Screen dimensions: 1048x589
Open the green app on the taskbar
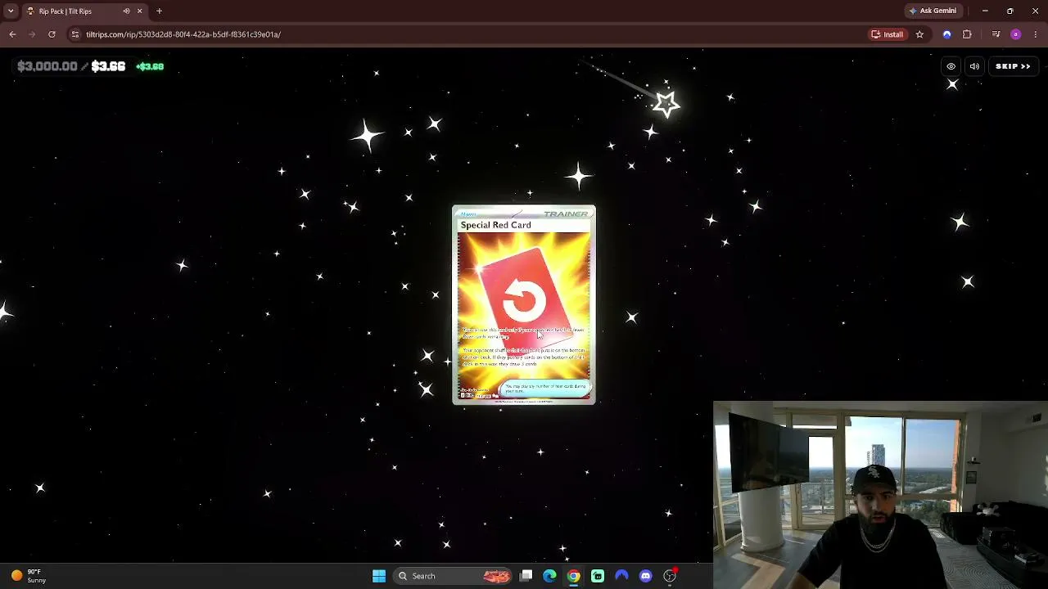[x=598, y=576]
